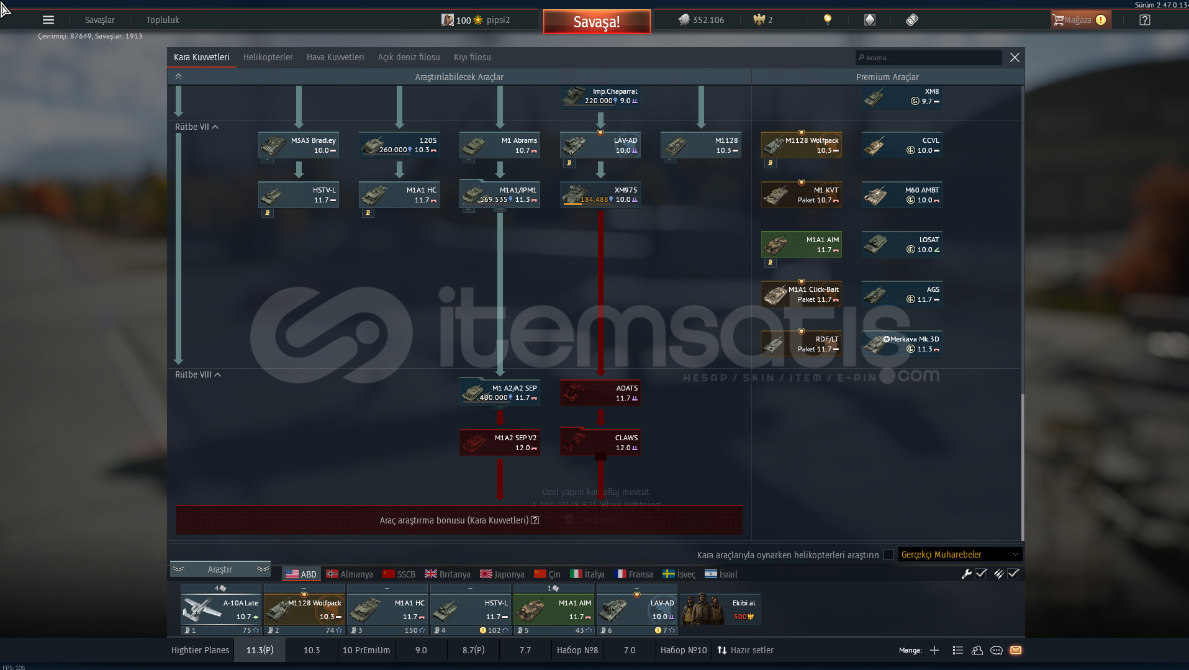Switch to Açık deniz filosu tab
This screenshot has height=670, width=1189.
point(409,57)
